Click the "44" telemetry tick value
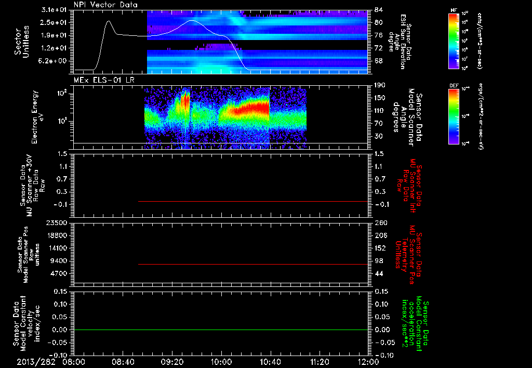 coord(379,273)
